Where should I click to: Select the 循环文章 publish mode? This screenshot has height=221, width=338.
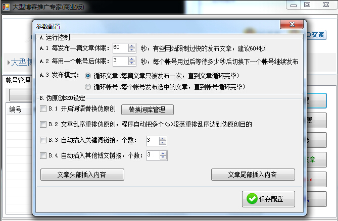click(88, 76)
